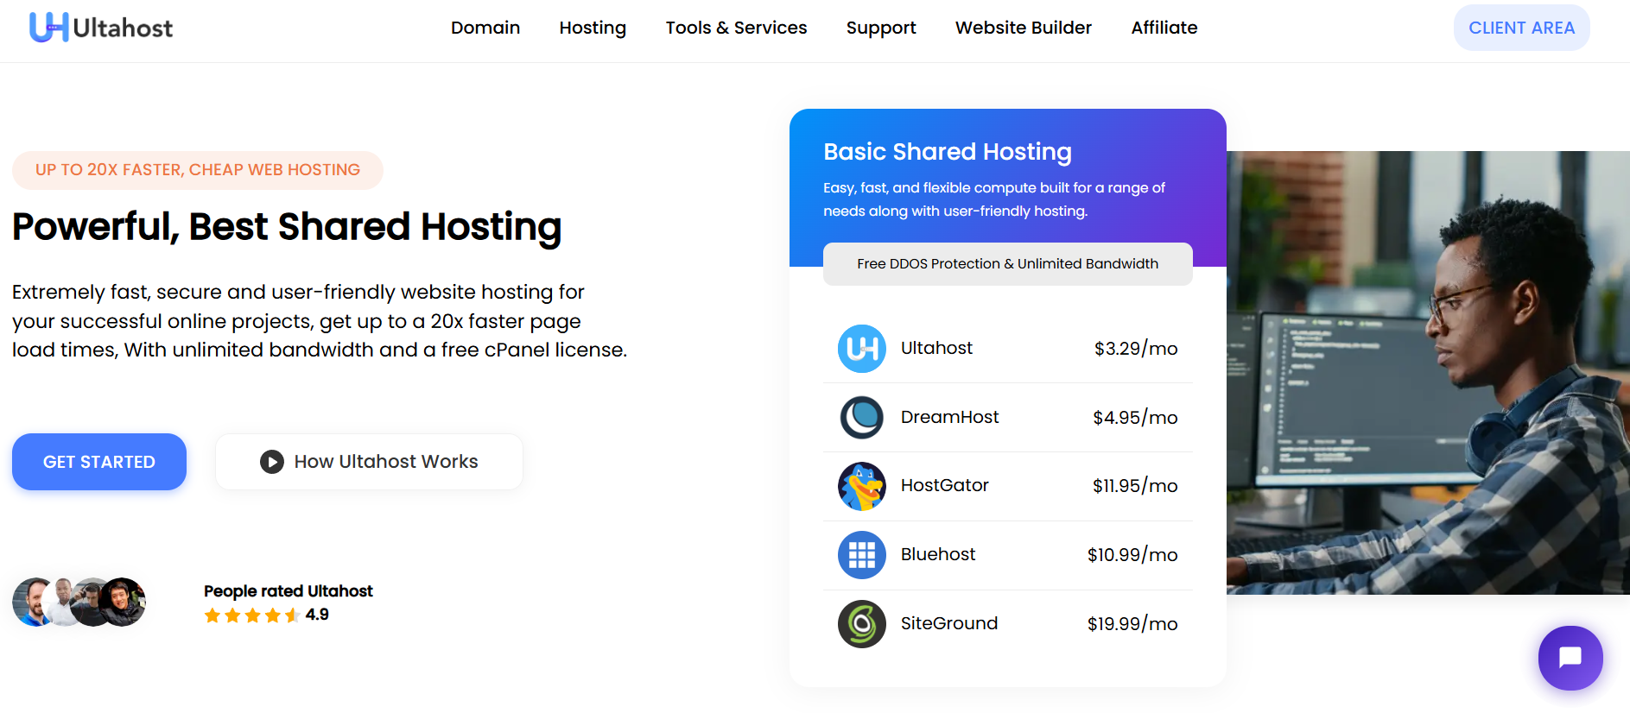Screen dimensions: 1630x713
Task: Open the Hosting menu
Action: coord(593,28)
